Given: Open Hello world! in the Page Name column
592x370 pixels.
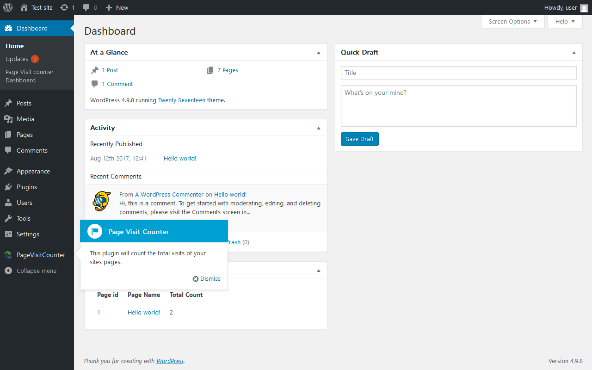Looking at the screenshot, I should coord(144,313).
